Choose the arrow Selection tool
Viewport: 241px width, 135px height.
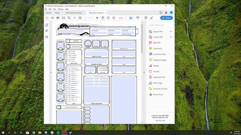tap(97, 18)
